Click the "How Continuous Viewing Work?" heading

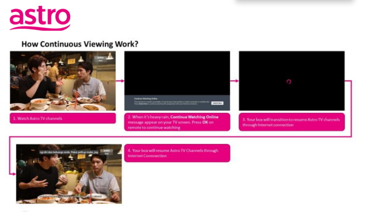80,44
